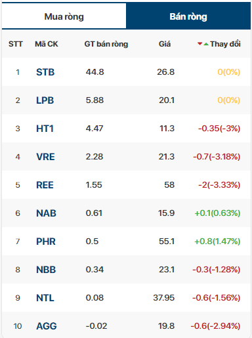Click the Mã CK column header
This screenshot has height=338, width=252.
[47, 44]
